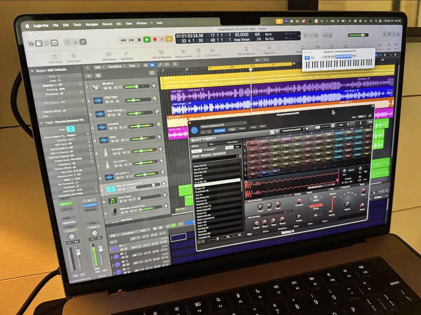Click the Battery plugin power button
This screenshot has width=421, height=315.
point(194,130)
